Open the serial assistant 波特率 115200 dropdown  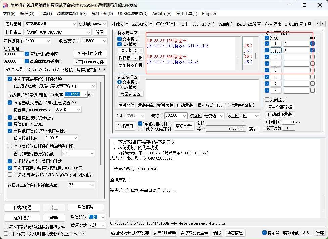(185, 116)
